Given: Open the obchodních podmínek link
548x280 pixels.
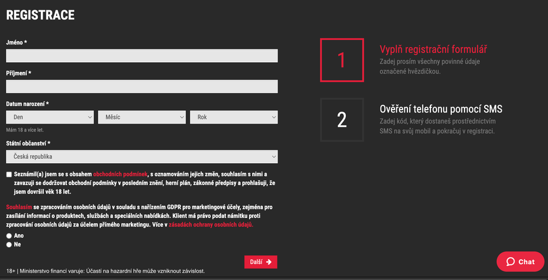Looking at the screenshot, I should pos(124,174).
